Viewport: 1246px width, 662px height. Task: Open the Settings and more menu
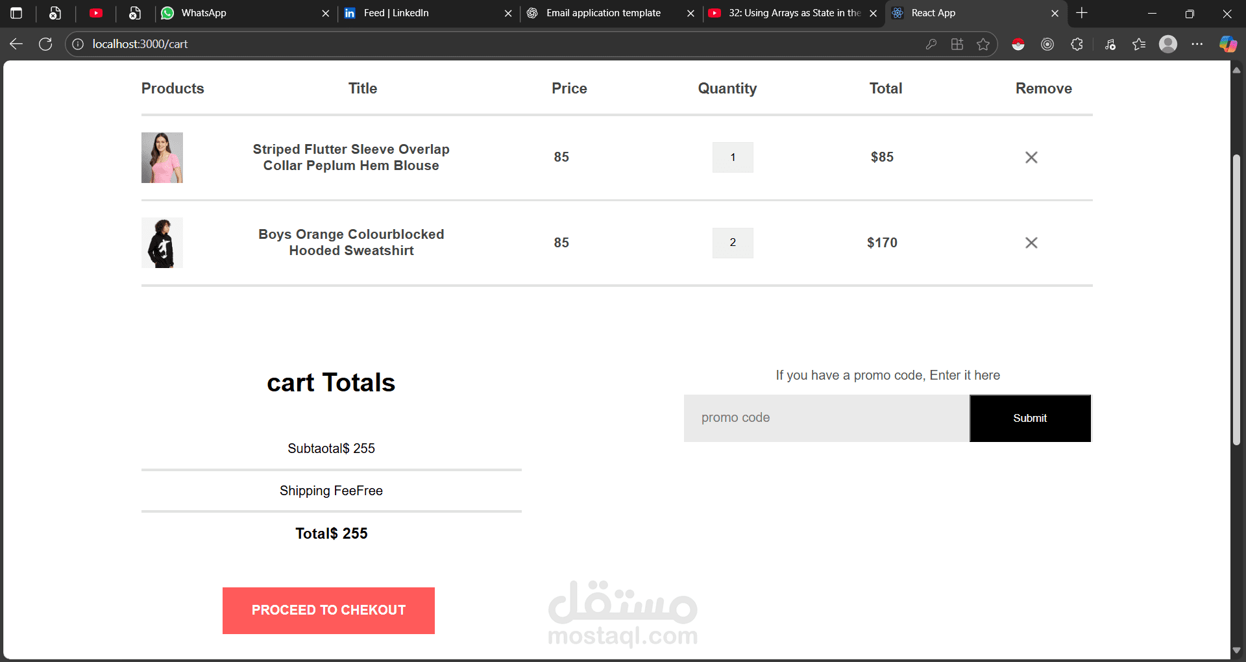(x=1197, y=44)
